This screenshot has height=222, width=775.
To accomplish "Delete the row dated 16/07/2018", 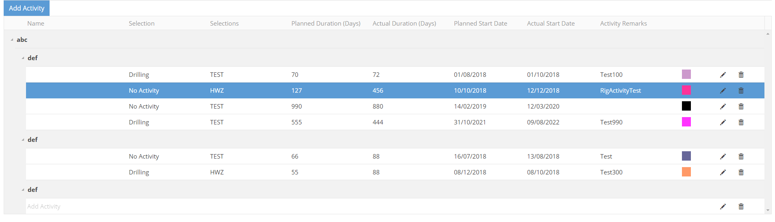I will (741, 157).
